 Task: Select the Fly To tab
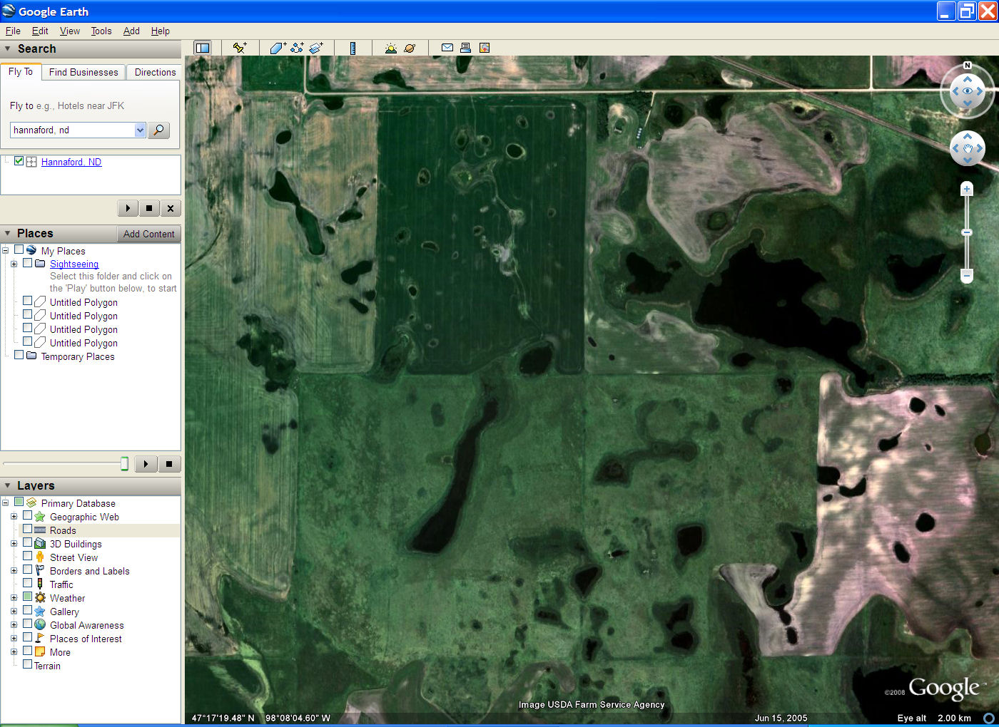[21, 72]
